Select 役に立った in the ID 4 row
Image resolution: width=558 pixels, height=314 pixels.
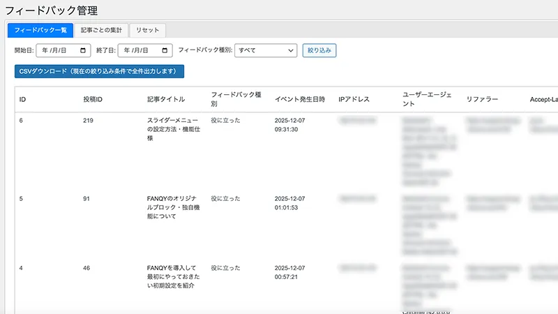(225, 268)
